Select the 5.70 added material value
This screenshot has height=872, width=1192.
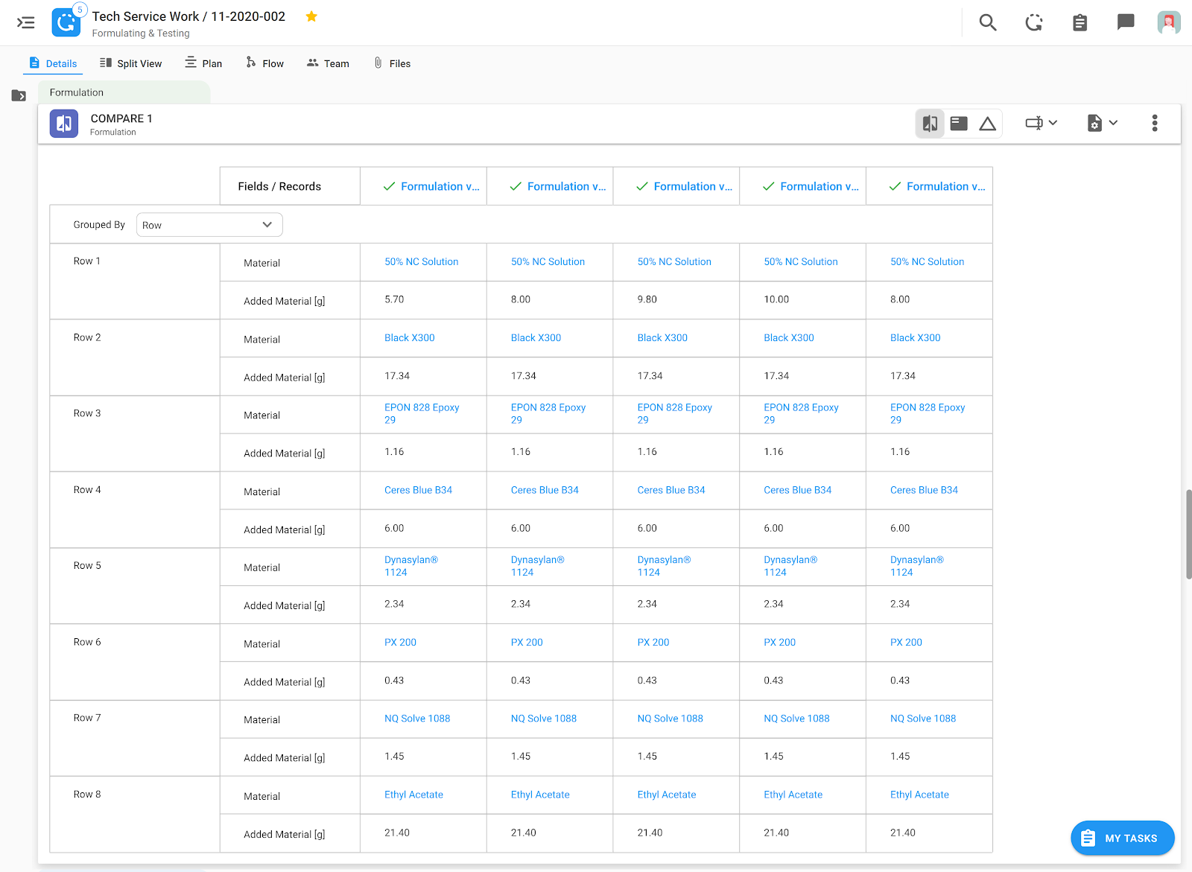tap(394, 299)
